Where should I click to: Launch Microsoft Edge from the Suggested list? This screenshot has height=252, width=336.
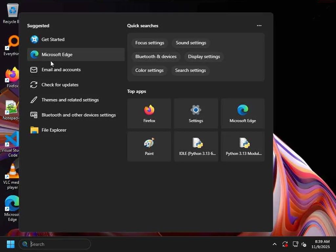click(76, 54)
